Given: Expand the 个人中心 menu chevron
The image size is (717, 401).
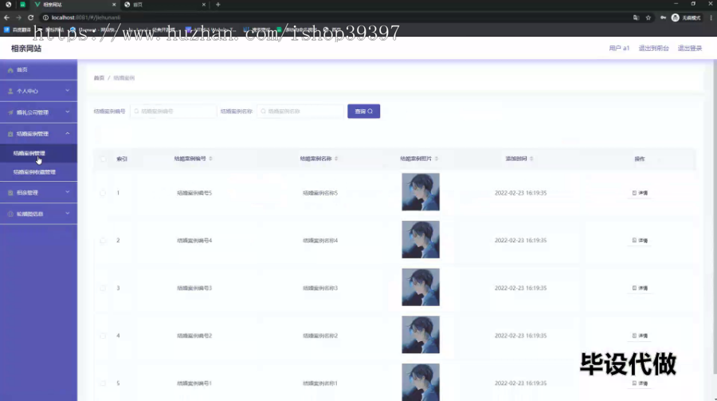Looking at the screenshot, I should [x=67, y=91].
